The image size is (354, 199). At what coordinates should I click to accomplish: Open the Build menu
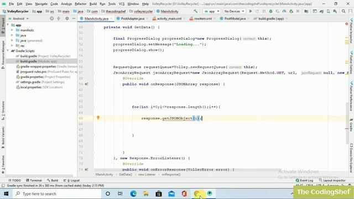point(93,4)
